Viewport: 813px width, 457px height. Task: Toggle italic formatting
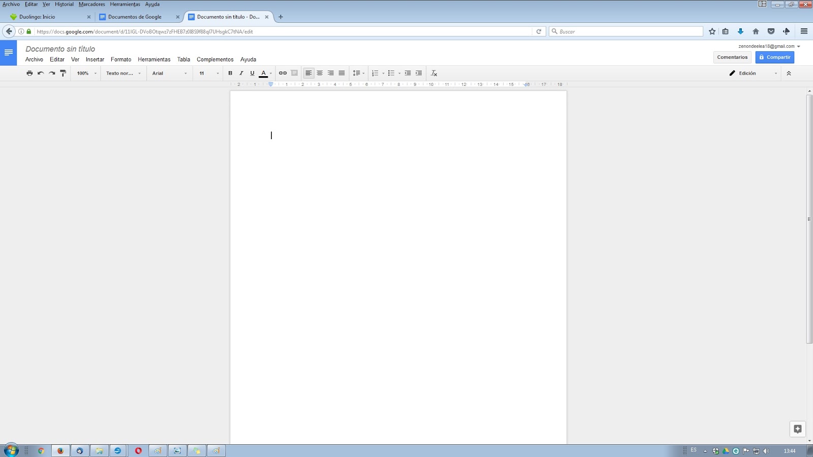coord(241,73)
